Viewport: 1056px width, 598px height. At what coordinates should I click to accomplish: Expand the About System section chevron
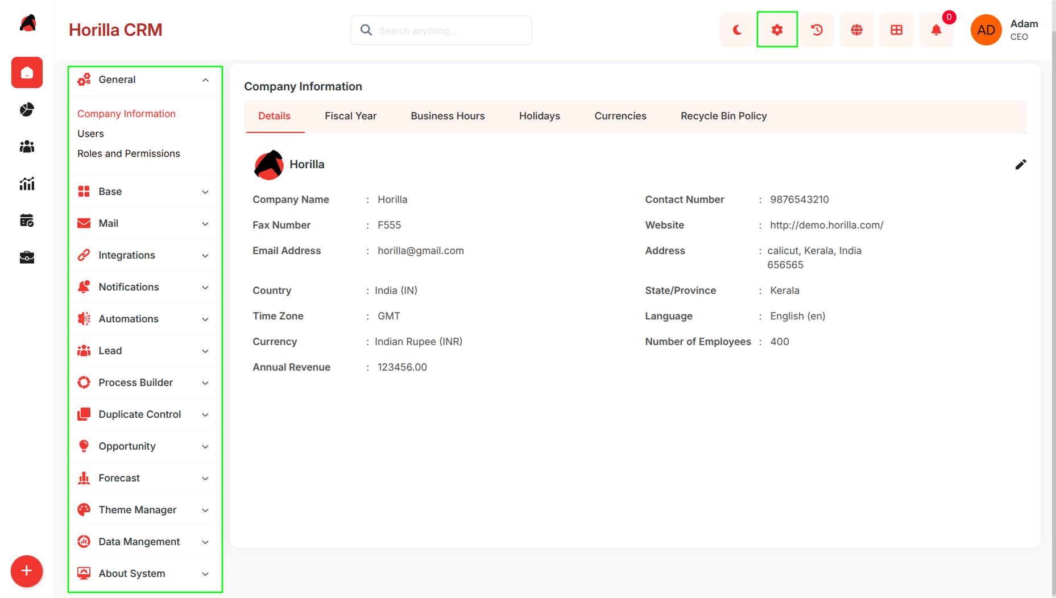point(205,574)
